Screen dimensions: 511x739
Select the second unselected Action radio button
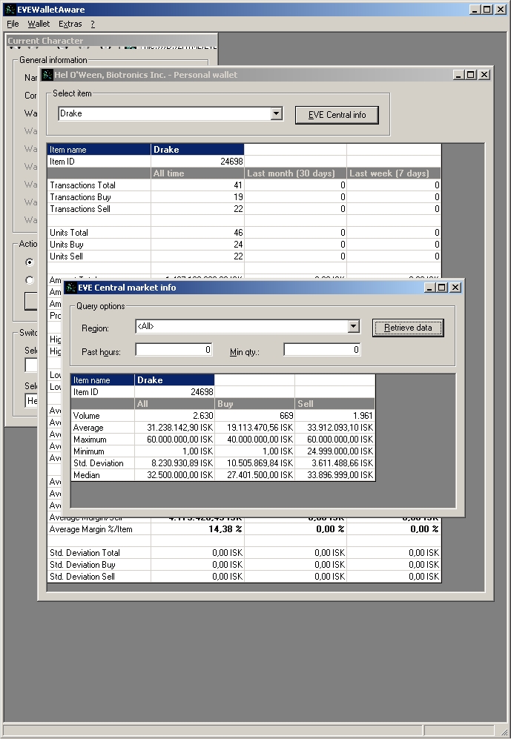click(29, 280)
